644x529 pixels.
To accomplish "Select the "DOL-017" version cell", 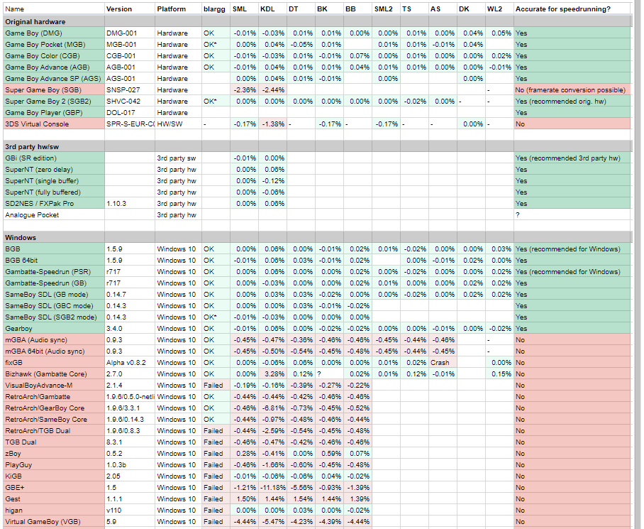I will (x=129, y=113).
